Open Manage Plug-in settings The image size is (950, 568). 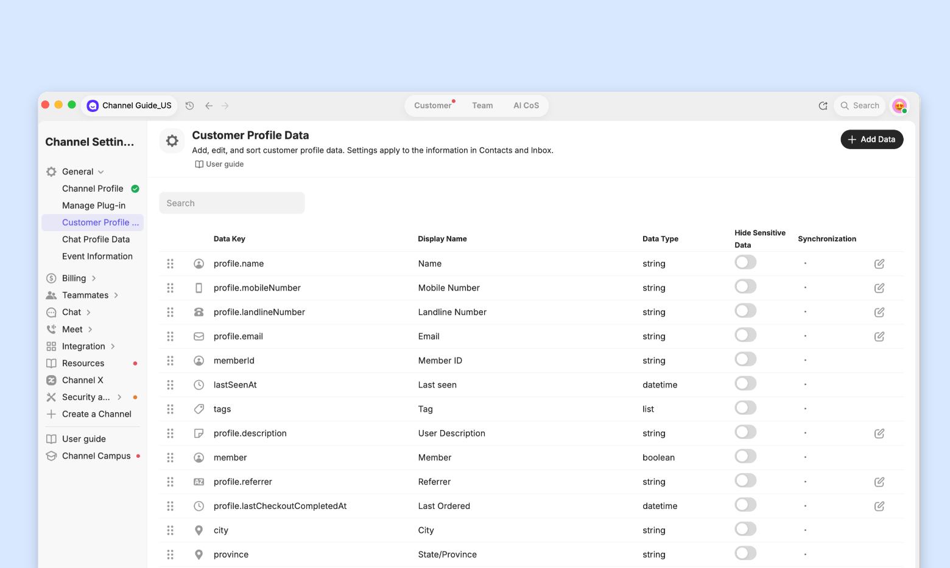[94, 206]
